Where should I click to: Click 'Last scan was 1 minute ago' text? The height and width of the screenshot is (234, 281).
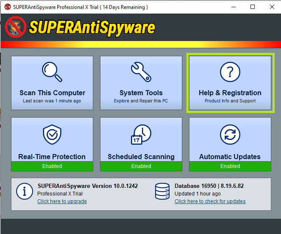coord(52,101)
